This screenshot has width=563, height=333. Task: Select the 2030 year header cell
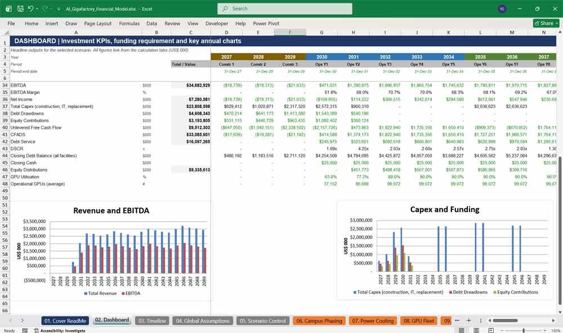[321, 57]
